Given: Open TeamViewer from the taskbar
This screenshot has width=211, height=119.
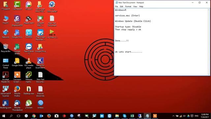Looking at the screenshot, I should pyautogui.click(x=109, y=116).
